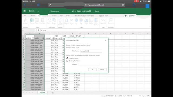Click Cancel in Create PivotTable dialog

click(102, 70)
